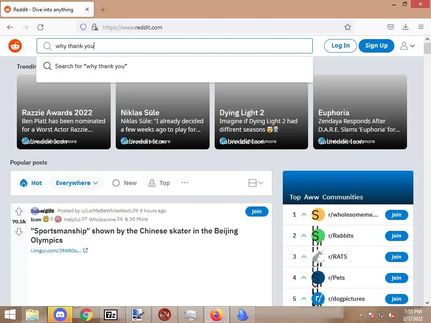This screenshot has width=431, height=323.
Task: Open Euphoria trending card
Action: click(360, 112)
